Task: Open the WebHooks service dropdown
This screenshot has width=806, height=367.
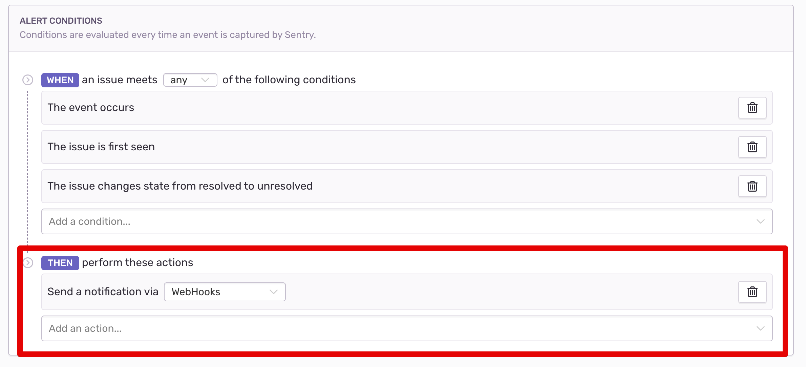Action: 225,292
